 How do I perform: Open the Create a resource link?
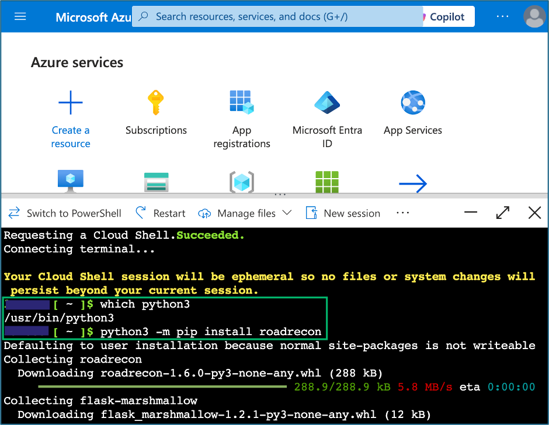(x=71, y=137)
